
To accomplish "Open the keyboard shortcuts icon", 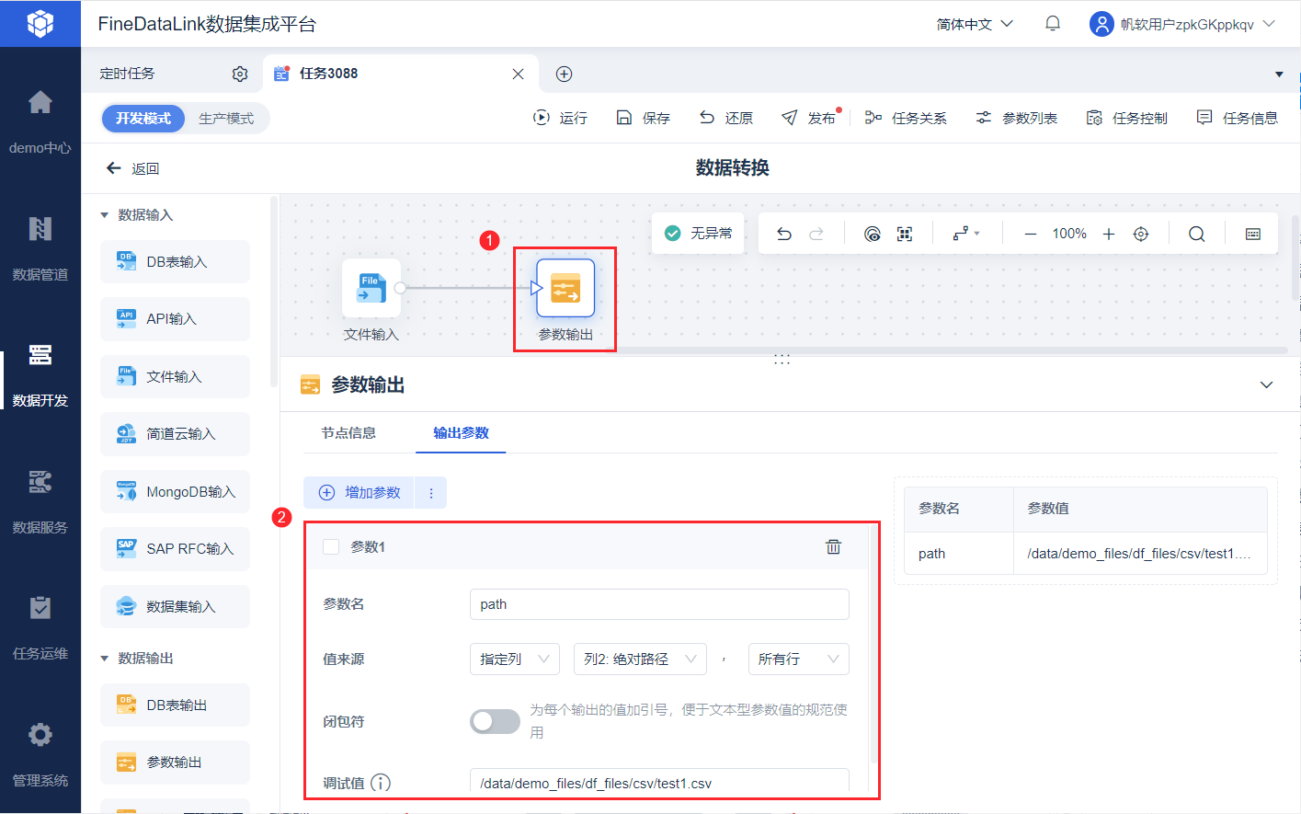I will pos(1253,234).
